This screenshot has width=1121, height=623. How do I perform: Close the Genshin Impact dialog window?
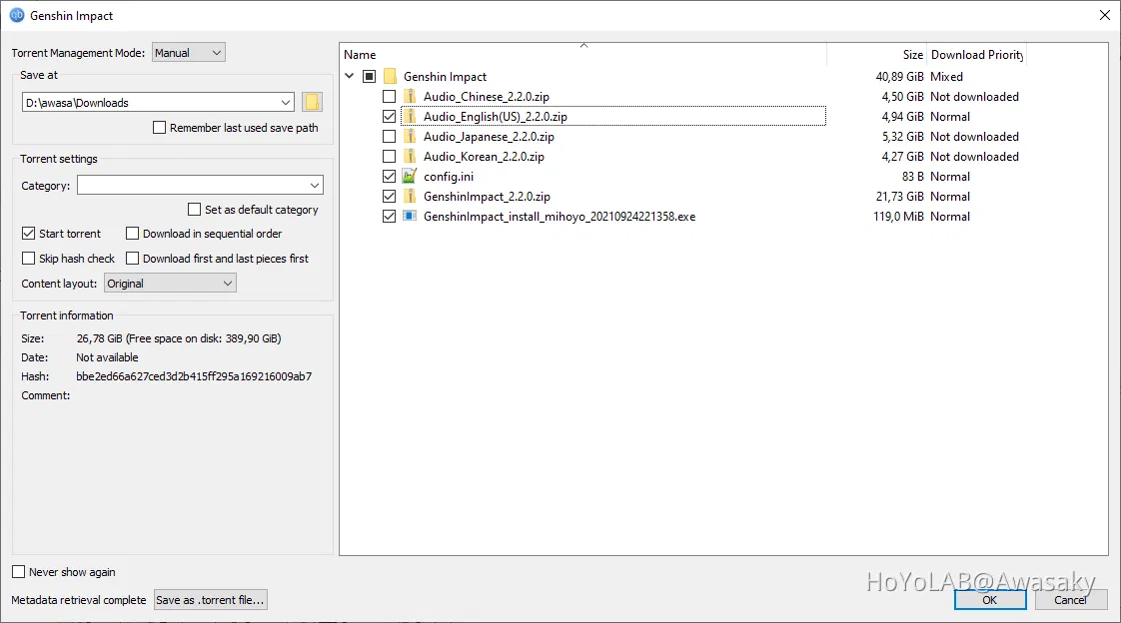(1105, 15)
